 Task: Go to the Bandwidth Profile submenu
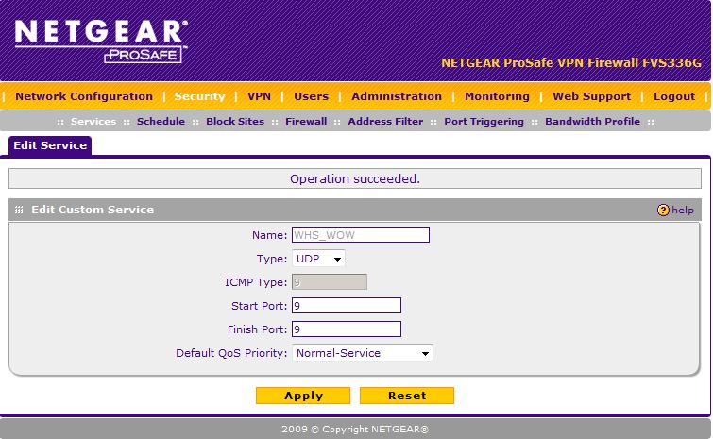click(592, 122)
